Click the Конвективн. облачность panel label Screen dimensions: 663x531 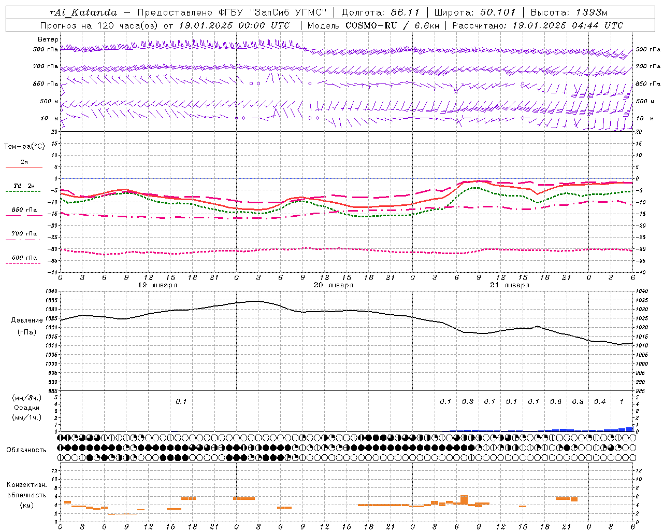point(26,490)
